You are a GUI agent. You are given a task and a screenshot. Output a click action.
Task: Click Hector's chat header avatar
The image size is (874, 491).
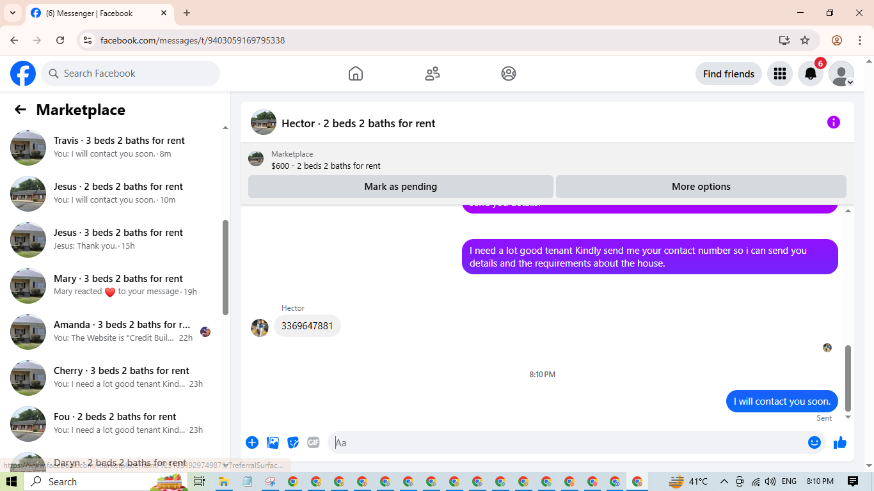coord(264,122)
